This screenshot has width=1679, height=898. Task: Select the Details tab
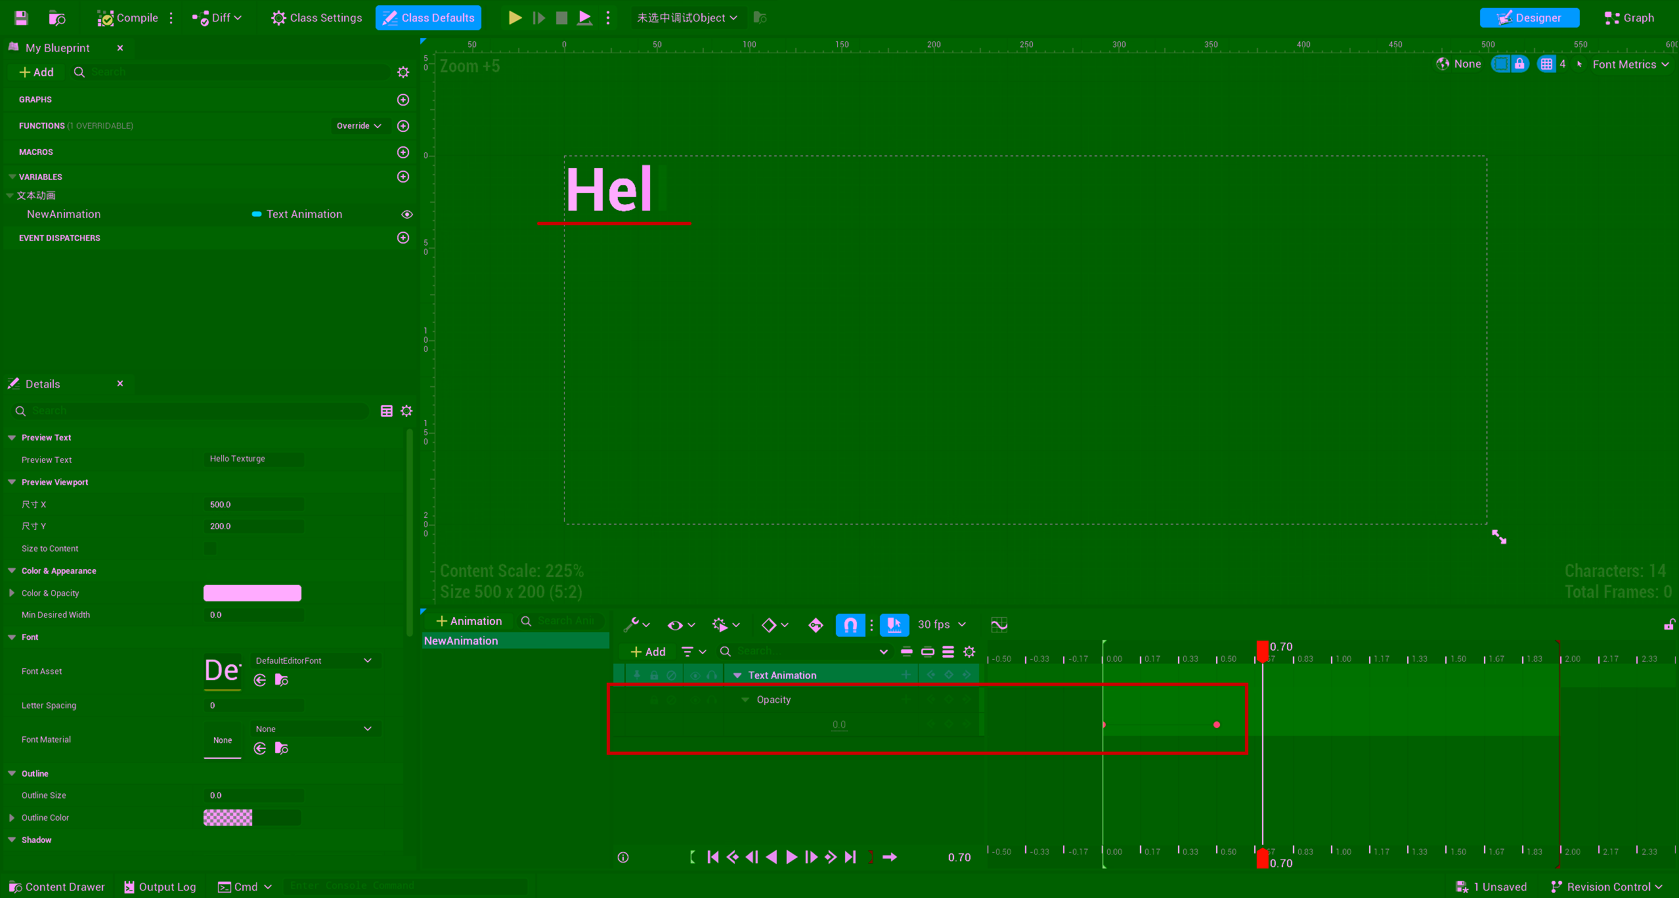[x=43, y=384]
